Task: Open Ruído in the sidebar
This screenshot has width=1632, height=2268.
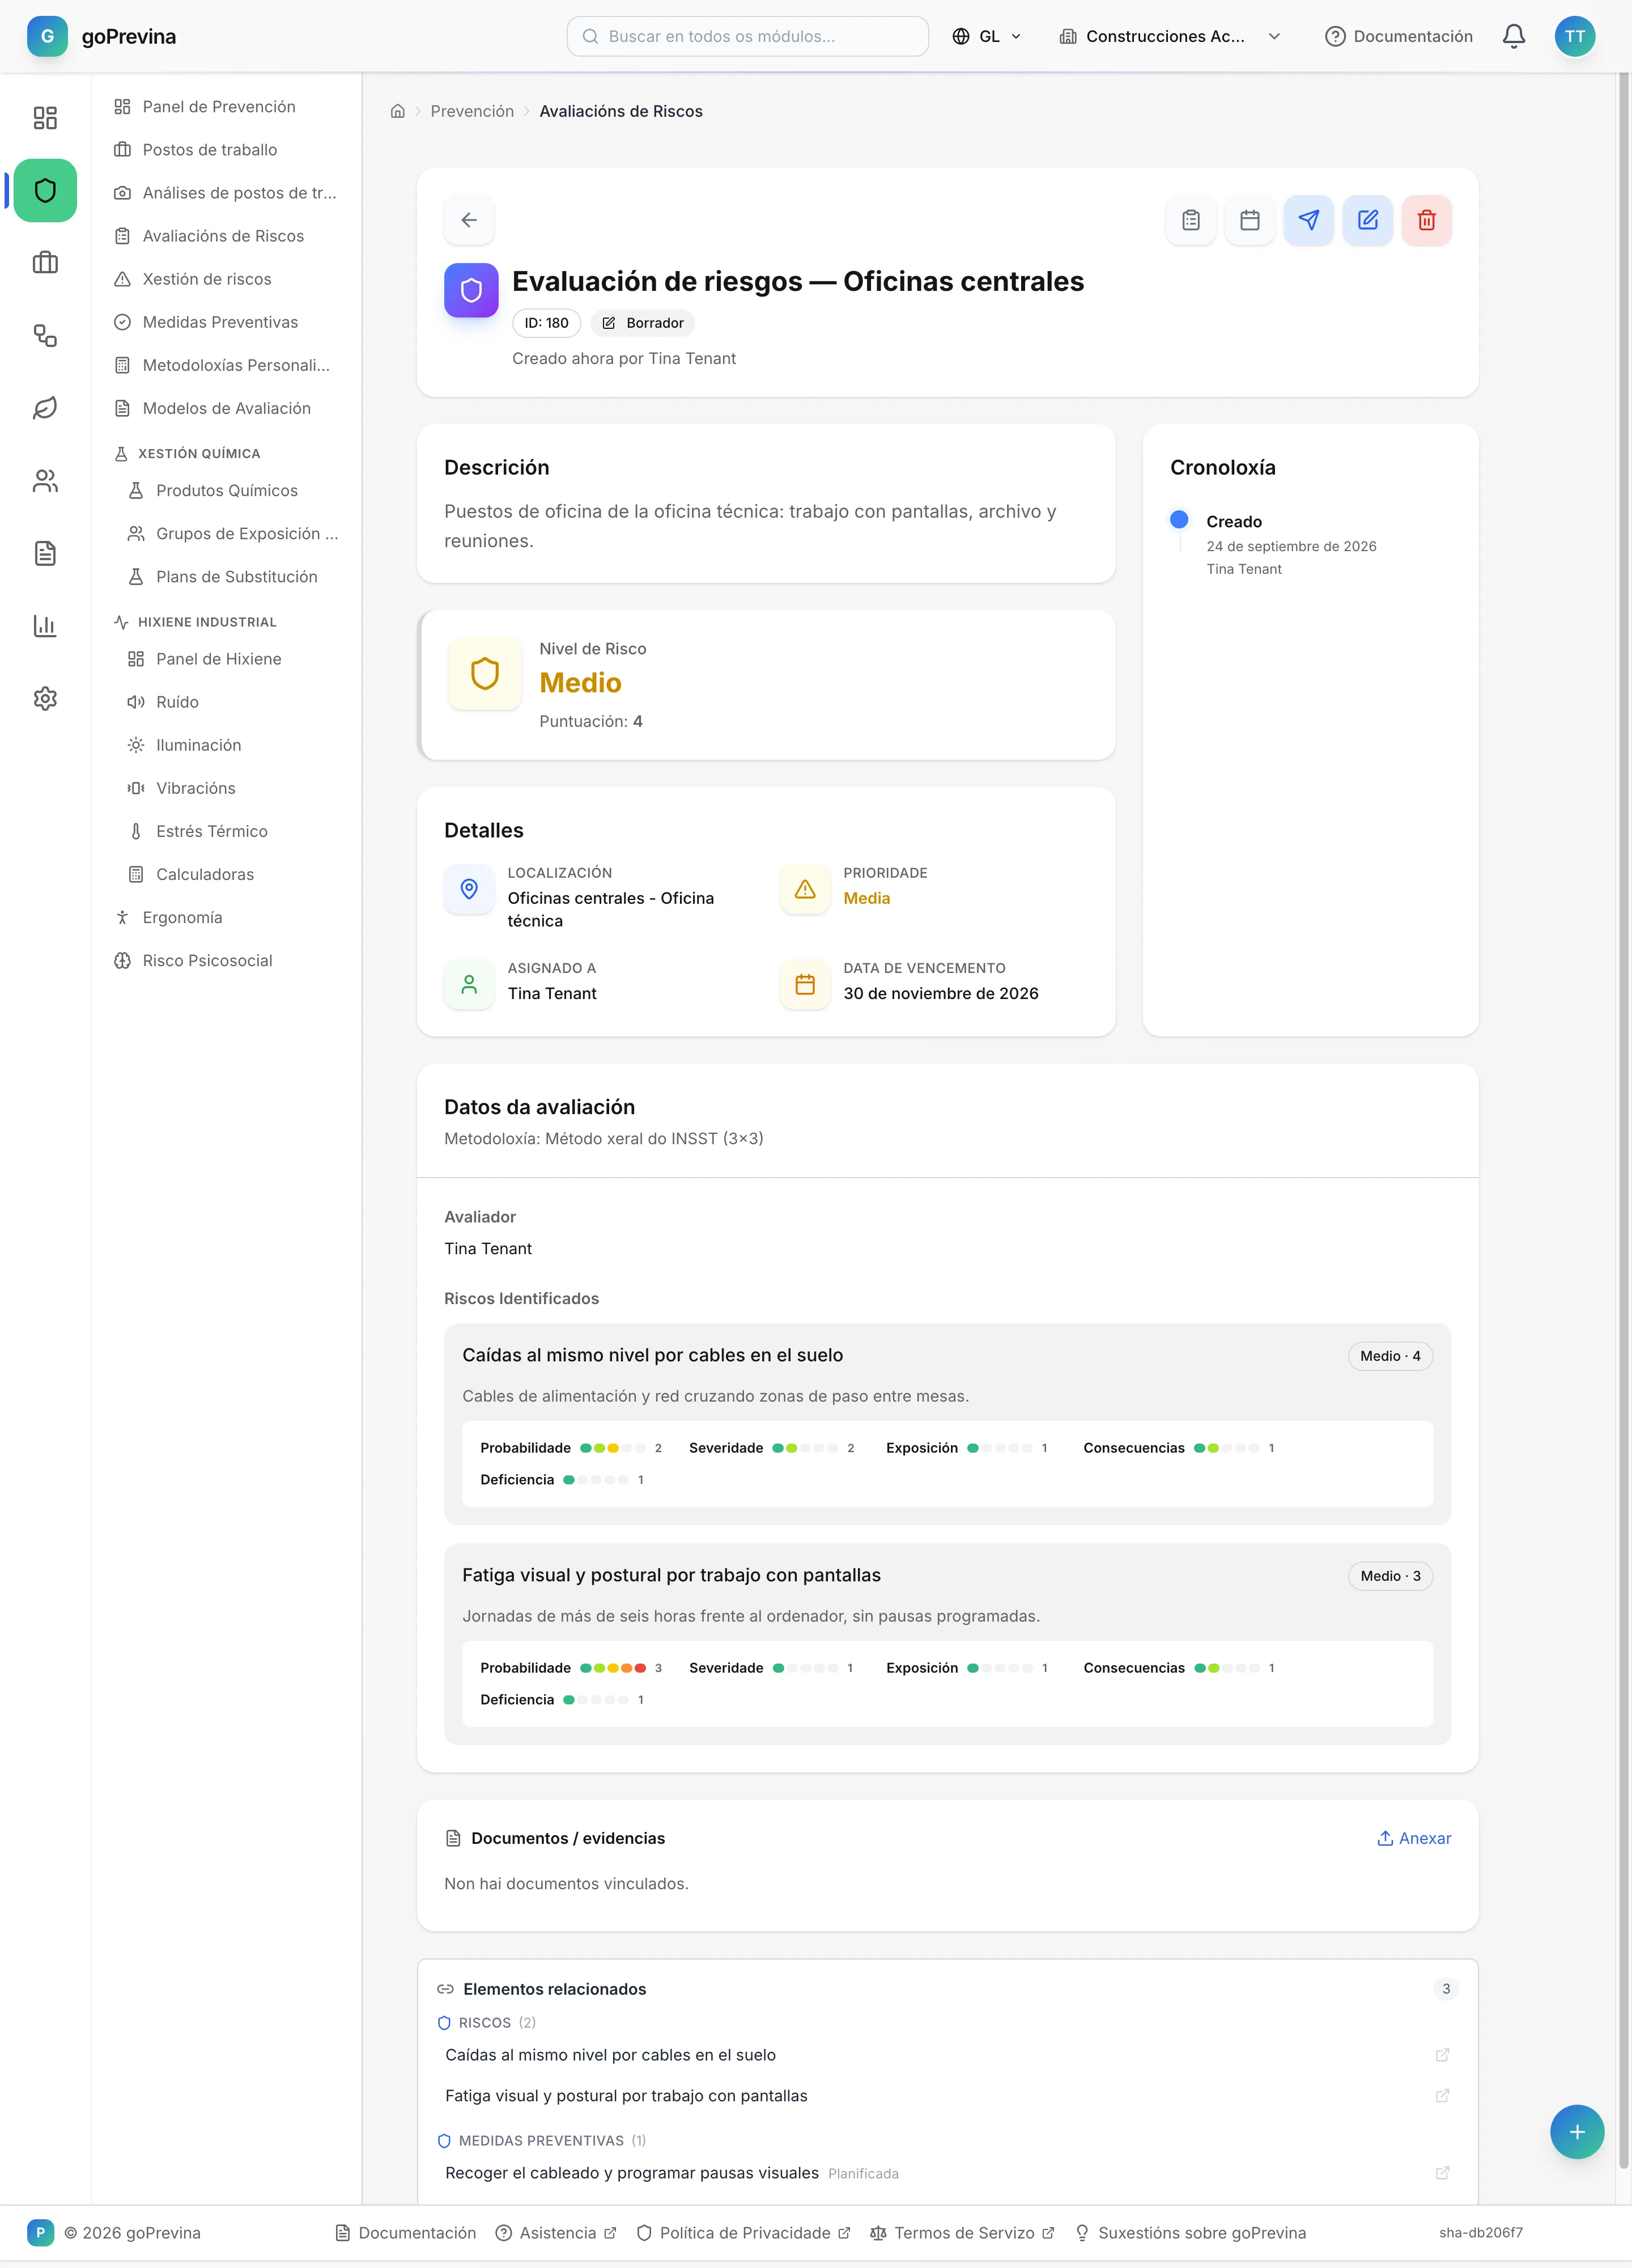Action: point(233,702)
